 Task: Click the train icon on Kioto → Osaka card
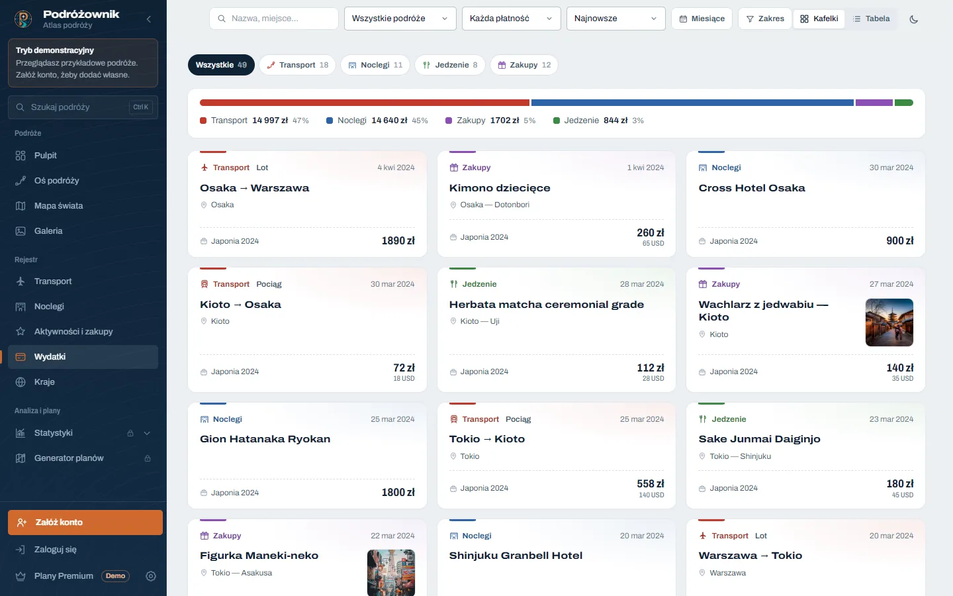[x=204, y=284]
